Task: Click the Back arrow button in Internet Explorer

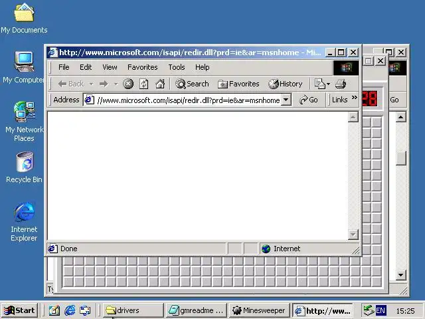Action: pos(70,84)
